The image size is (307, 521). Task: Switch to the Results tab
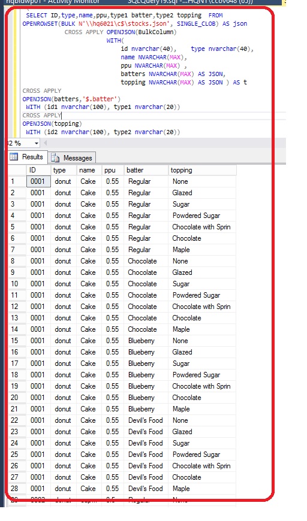(x=27, y=157)
